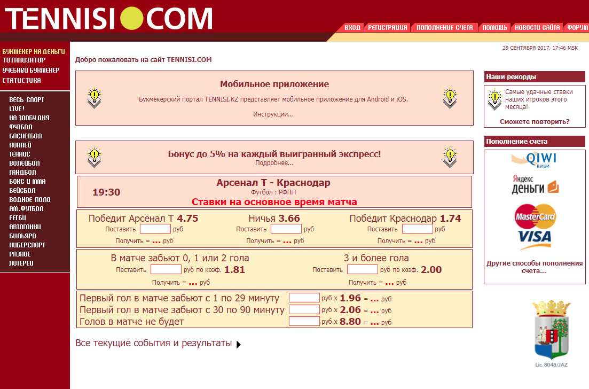Select БУКМЕКЕР НА ДЕНЬГИ in sidebar
The width and height of the screenshot is (589, 389).
point(34,51)
